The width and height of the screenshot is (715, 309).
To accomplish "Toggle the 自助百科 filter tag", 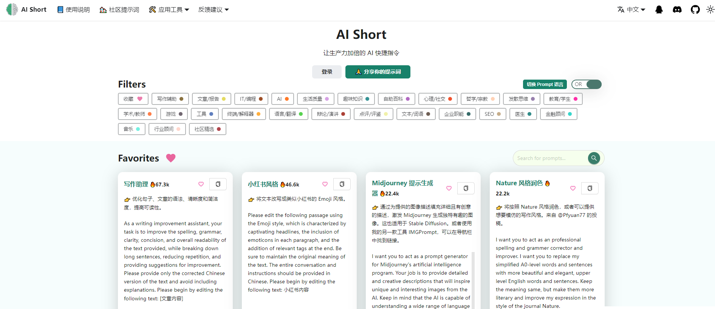I will point(396,99).
